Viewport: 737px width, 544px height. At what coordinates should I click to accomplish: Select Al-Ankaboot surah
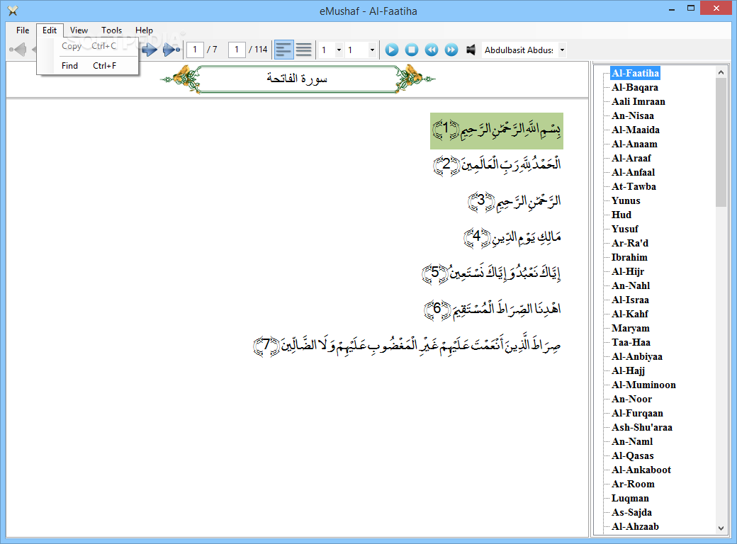tap(641, 470)
